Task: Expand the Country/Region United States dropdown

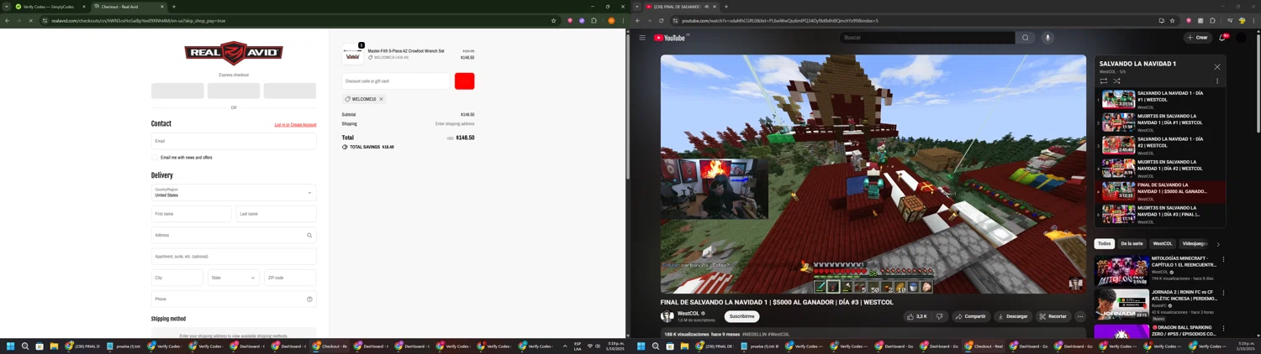Action: (x=234, y=192)
